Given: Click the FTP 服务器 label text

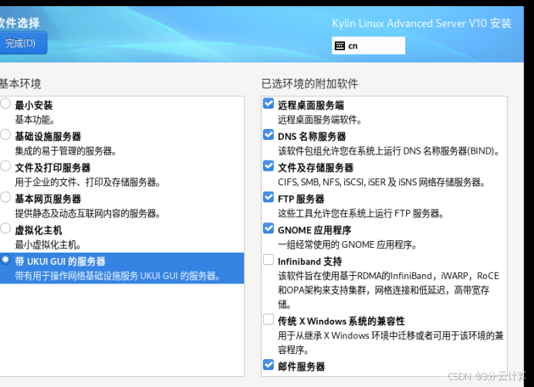Looking at the screenshot, I should point(301,199).
